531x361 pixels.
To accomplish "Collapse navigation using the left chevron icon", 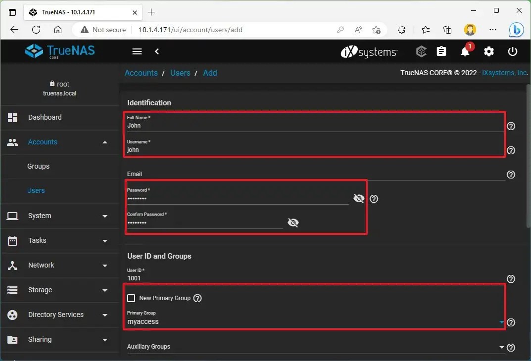I will coord(157,51).
